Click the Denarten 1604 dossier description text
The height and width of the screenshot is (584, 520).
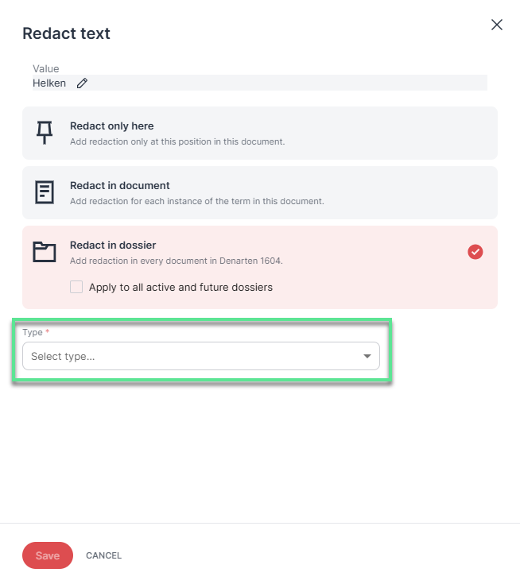pos(177,261)
